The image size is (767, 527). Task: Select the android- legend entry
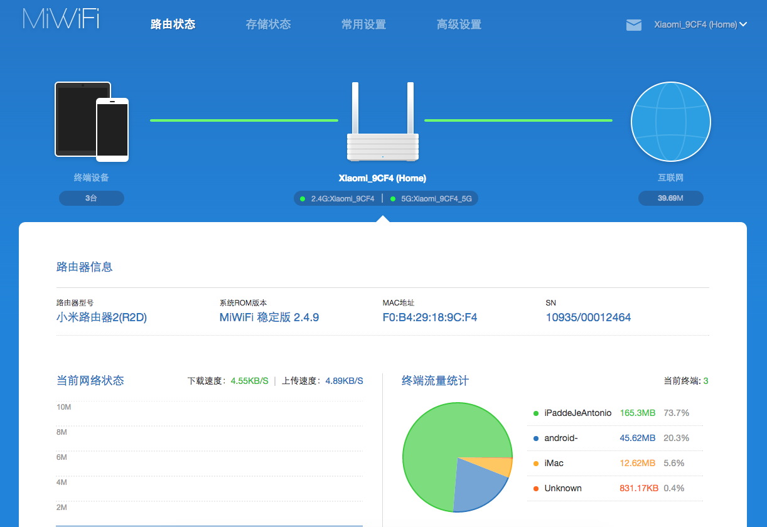click(561, 438)
